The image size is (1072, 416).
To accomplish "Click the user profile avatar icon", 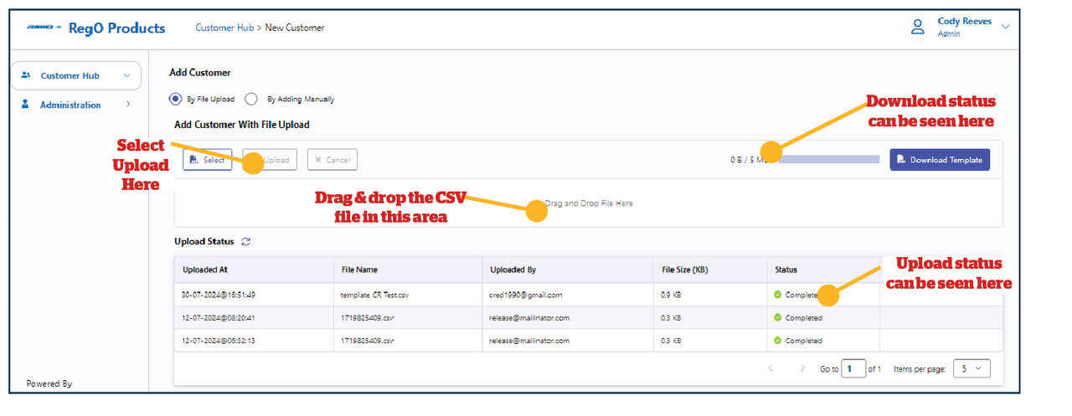I will [x=918, y=27].
